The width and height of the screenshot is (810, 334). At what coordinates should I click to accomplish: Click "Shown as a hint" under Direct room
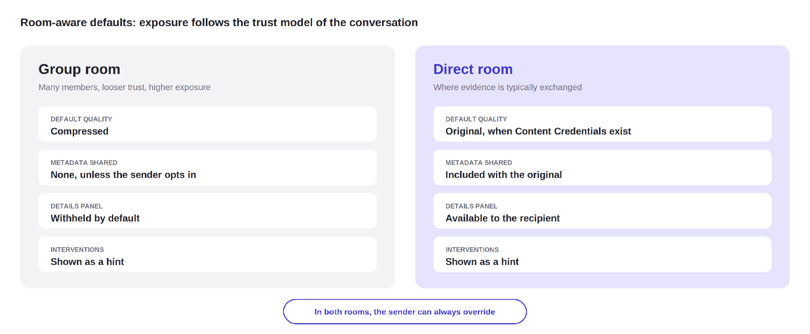click(482, 262)
